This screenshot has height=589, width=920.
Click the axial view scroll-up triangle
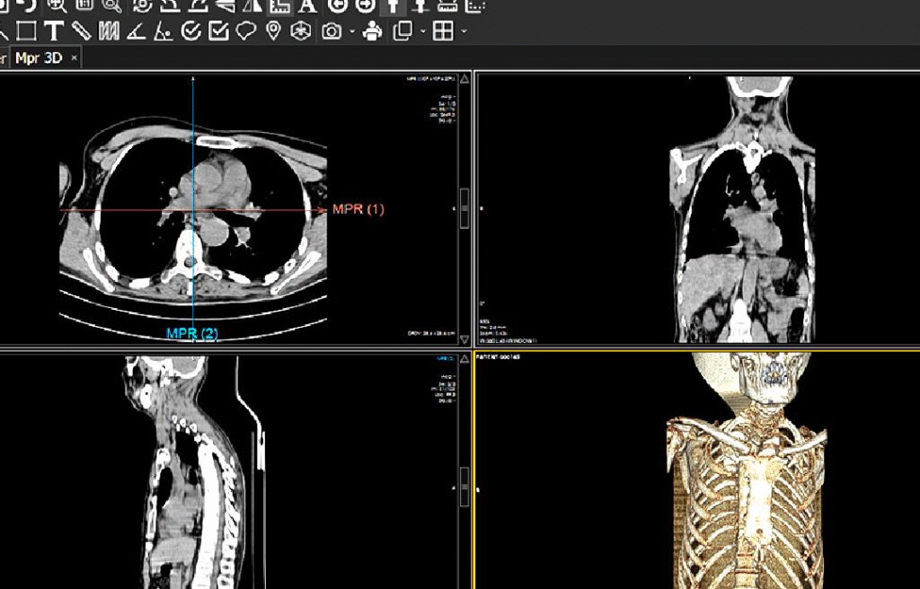(464, 79)
